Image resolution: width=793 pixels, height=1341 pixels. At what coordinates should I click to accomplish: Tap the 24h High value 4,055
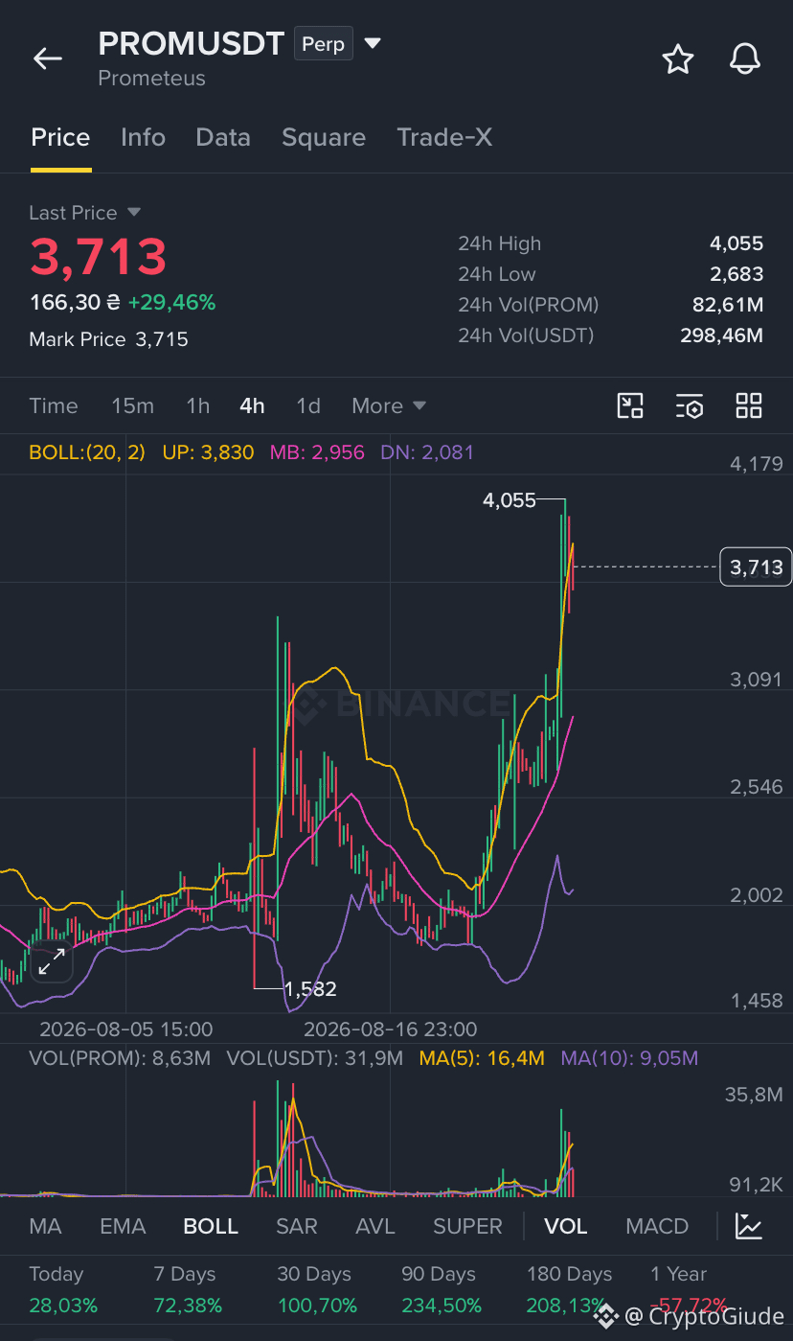[736, 243]
